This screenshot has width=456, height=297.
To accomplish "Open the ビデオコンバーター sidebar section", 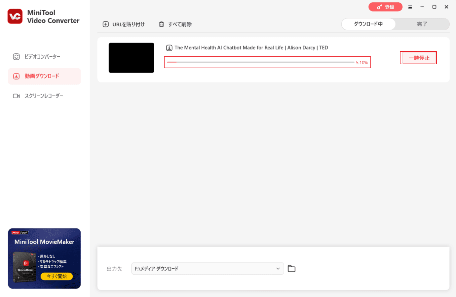I will click(x=44, y=57).
